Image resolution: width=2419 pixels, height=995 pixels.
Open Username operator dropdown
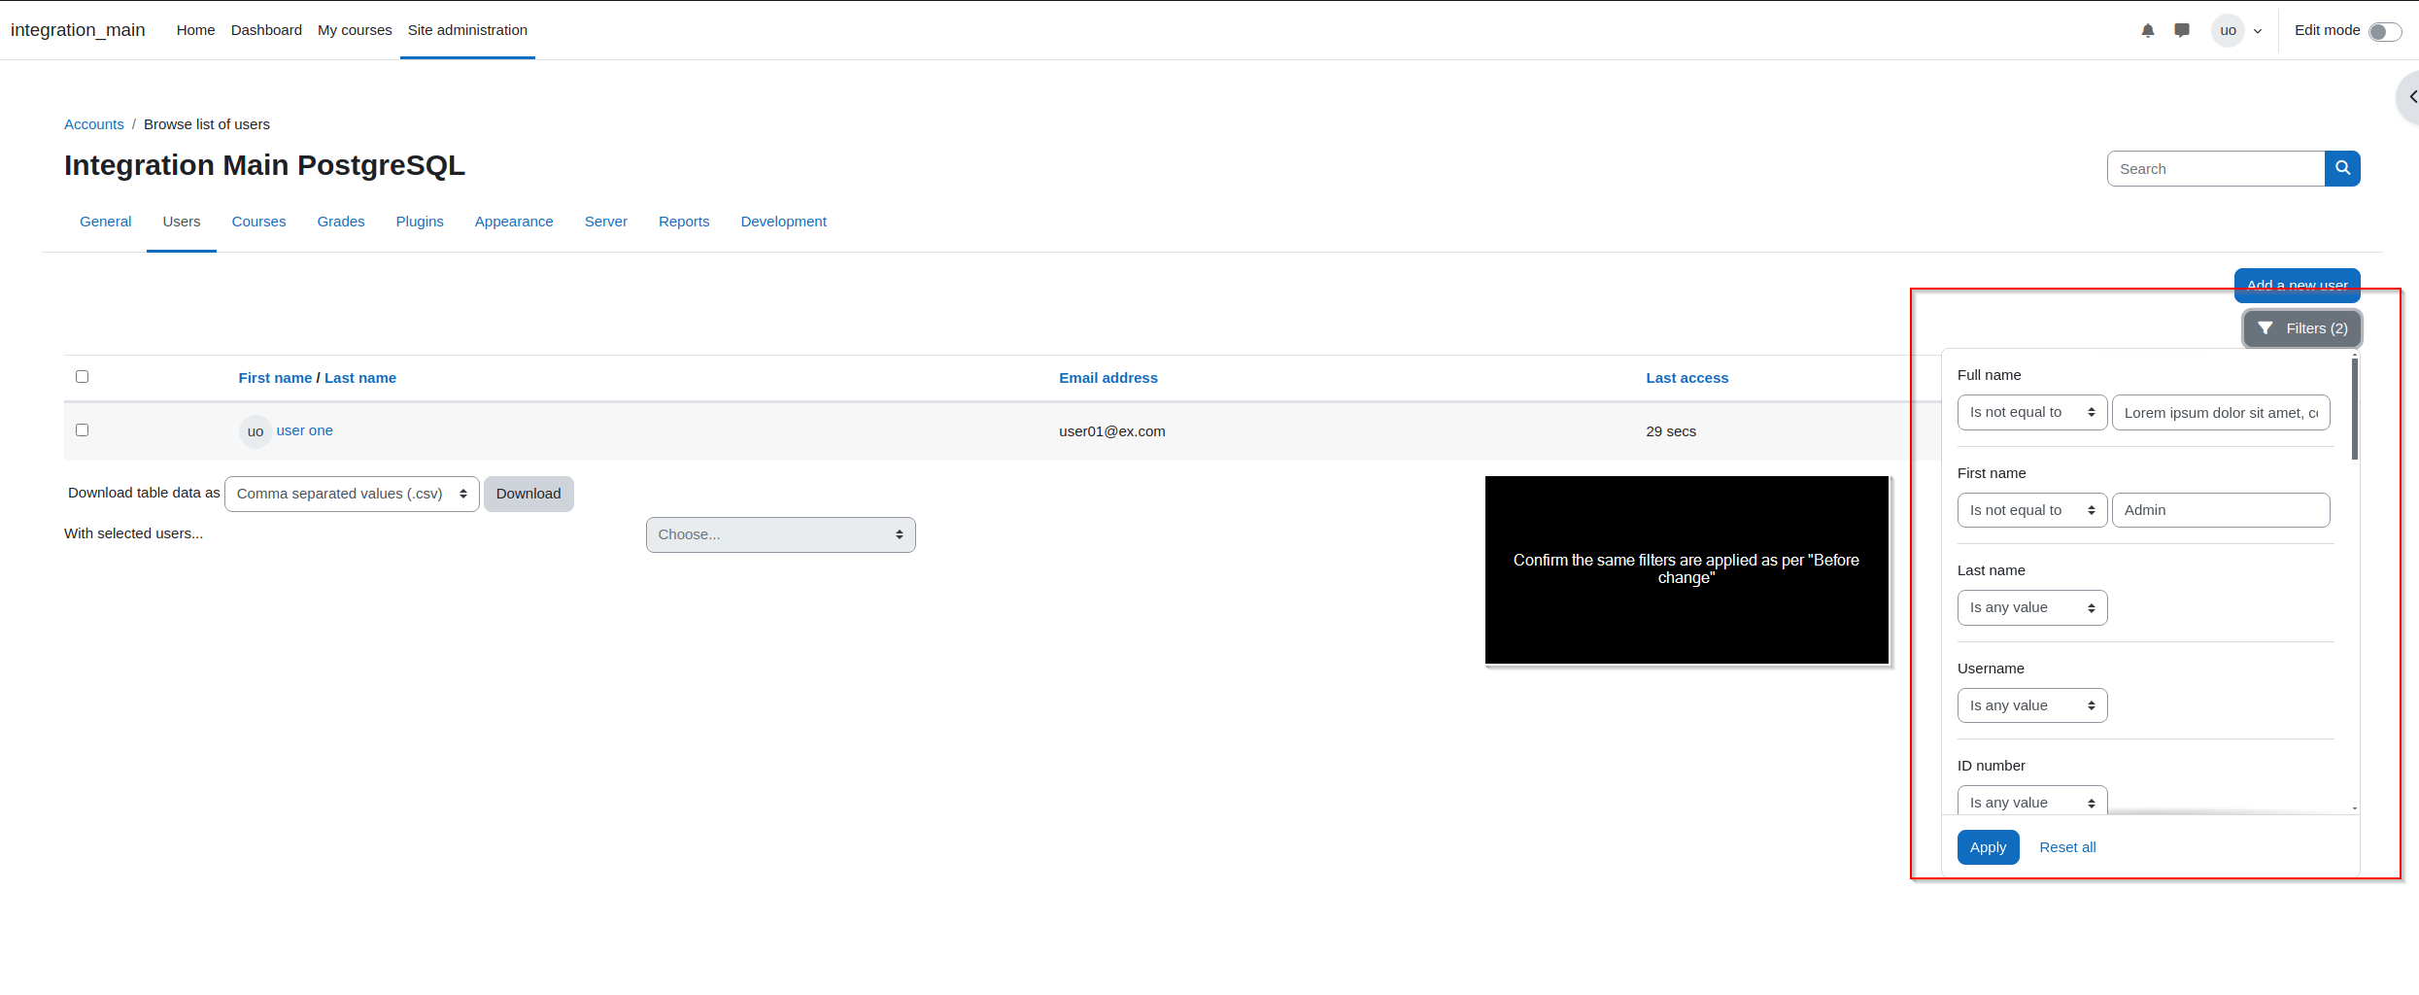[2032, 705]
